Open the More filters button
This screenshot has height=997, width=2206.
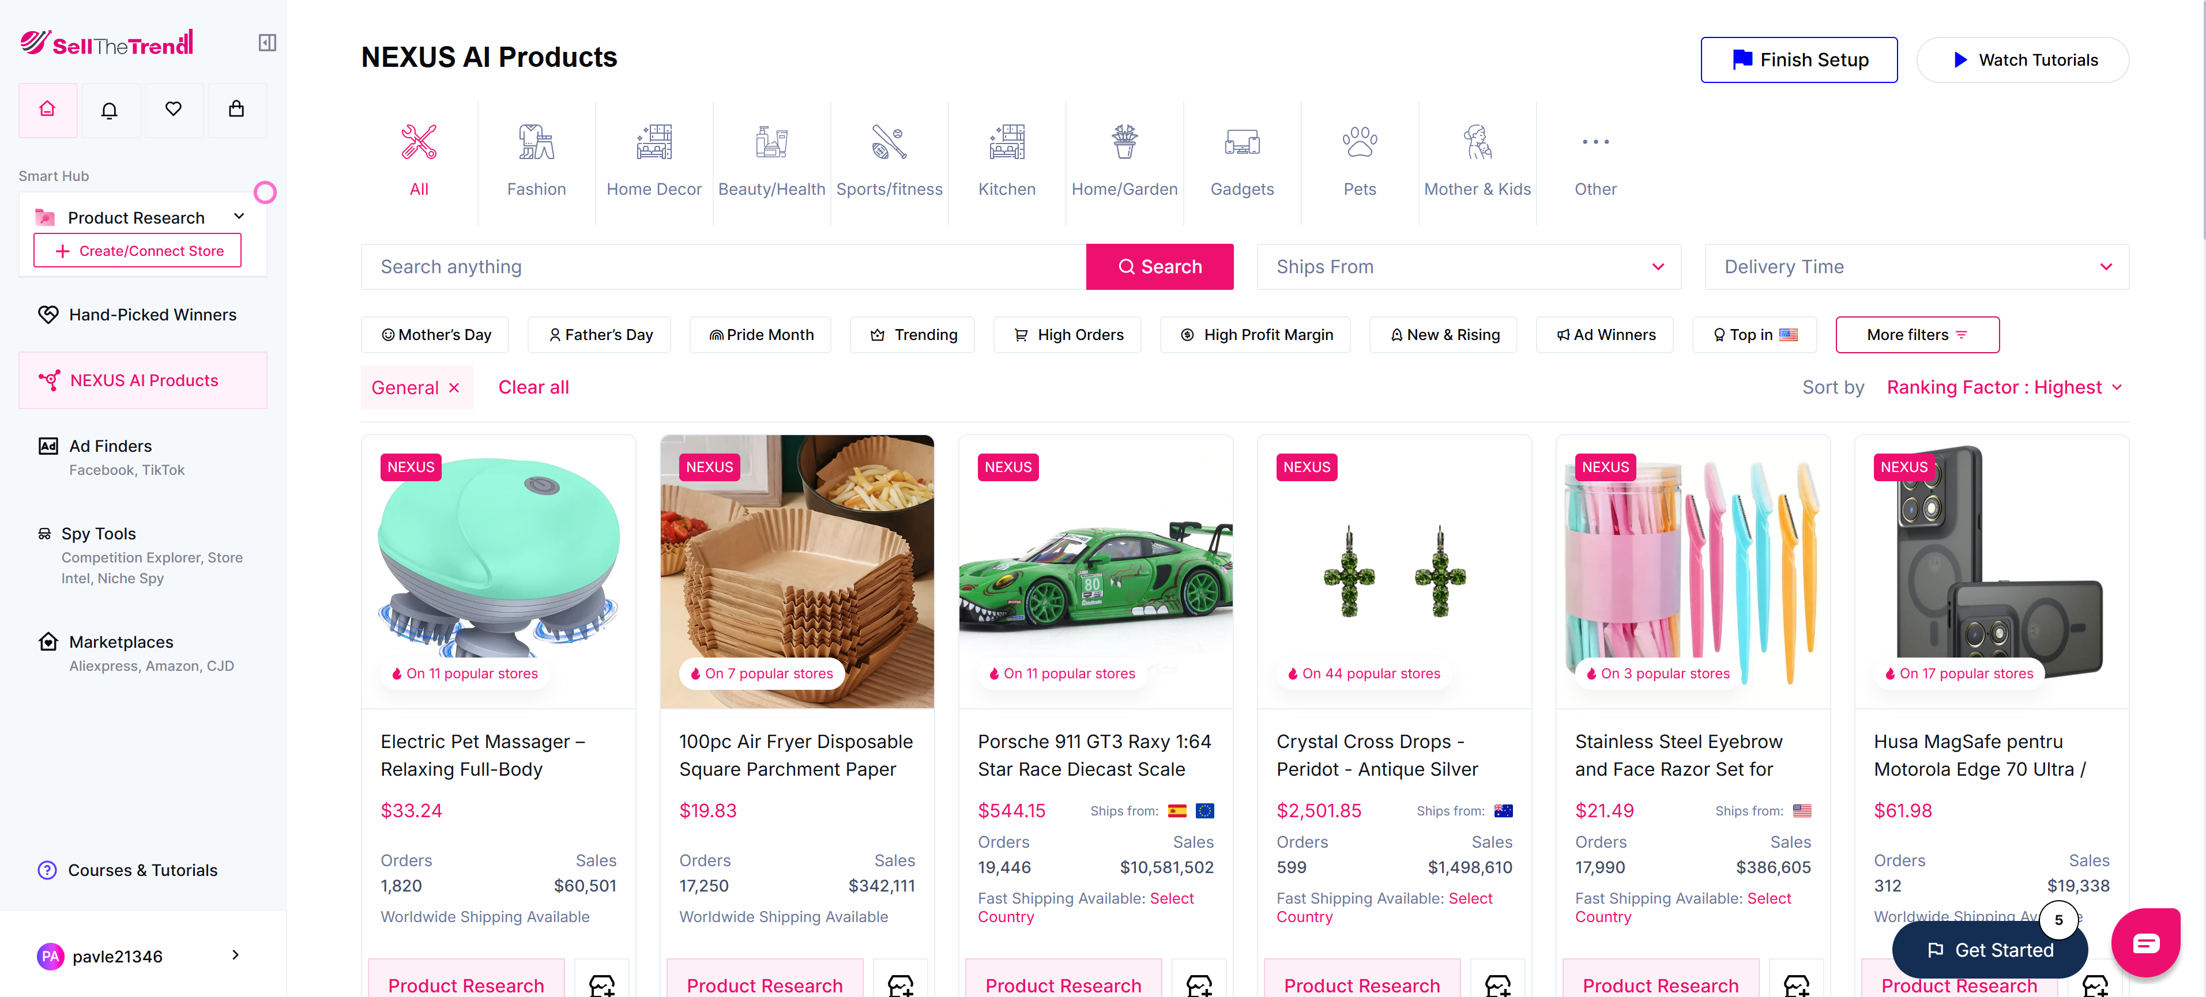[x=1917, y=335]
